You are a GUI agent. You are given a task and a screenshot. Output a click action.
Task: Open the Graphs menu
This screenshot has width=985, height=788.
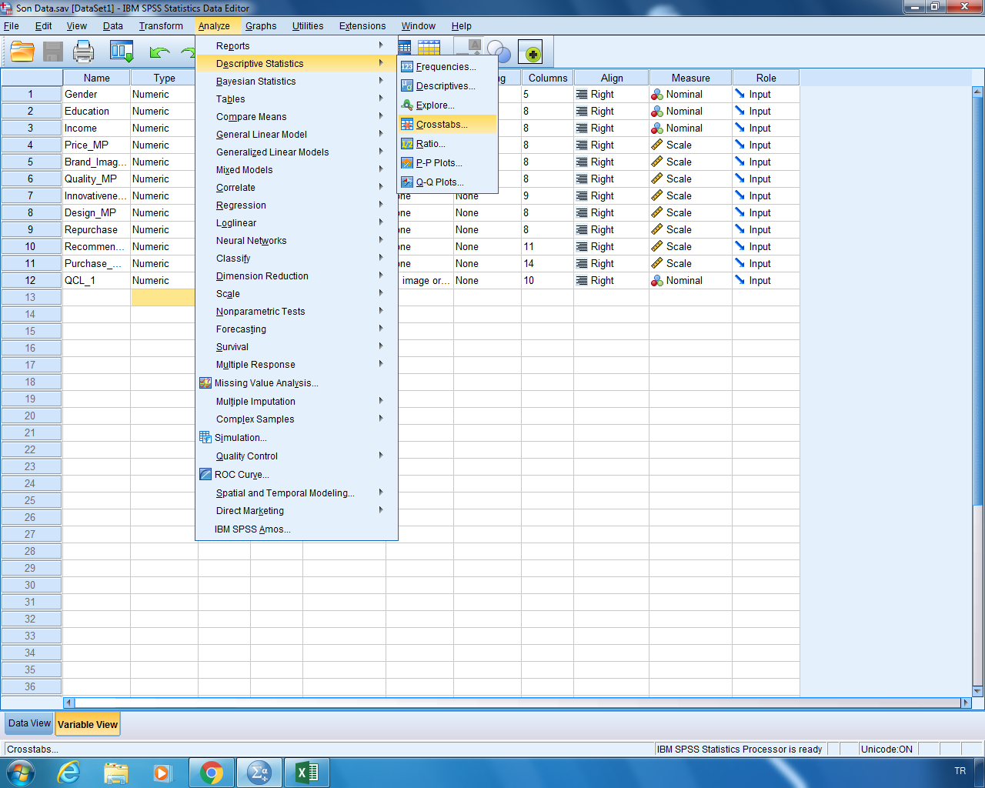point(261,25)
